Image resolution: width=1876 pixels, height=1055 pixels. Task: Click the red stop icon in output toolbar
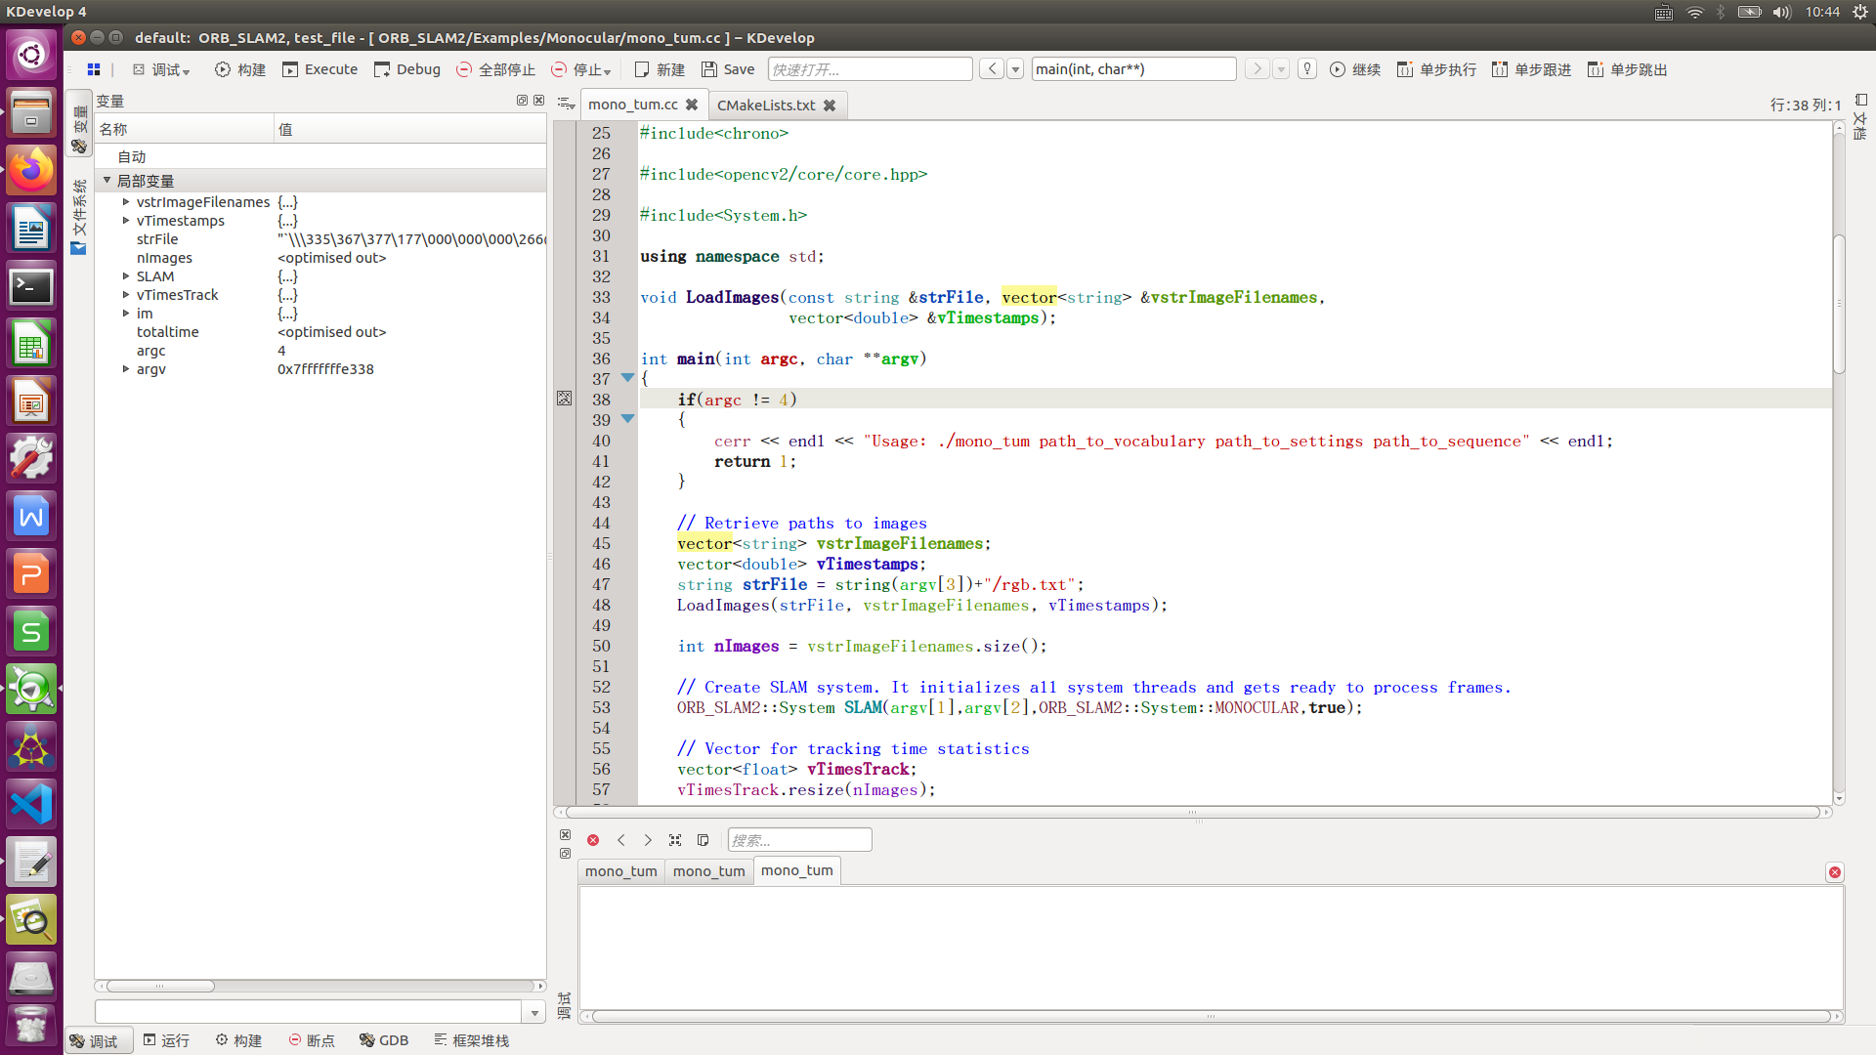pyautogui.click(x=593, y=840)
